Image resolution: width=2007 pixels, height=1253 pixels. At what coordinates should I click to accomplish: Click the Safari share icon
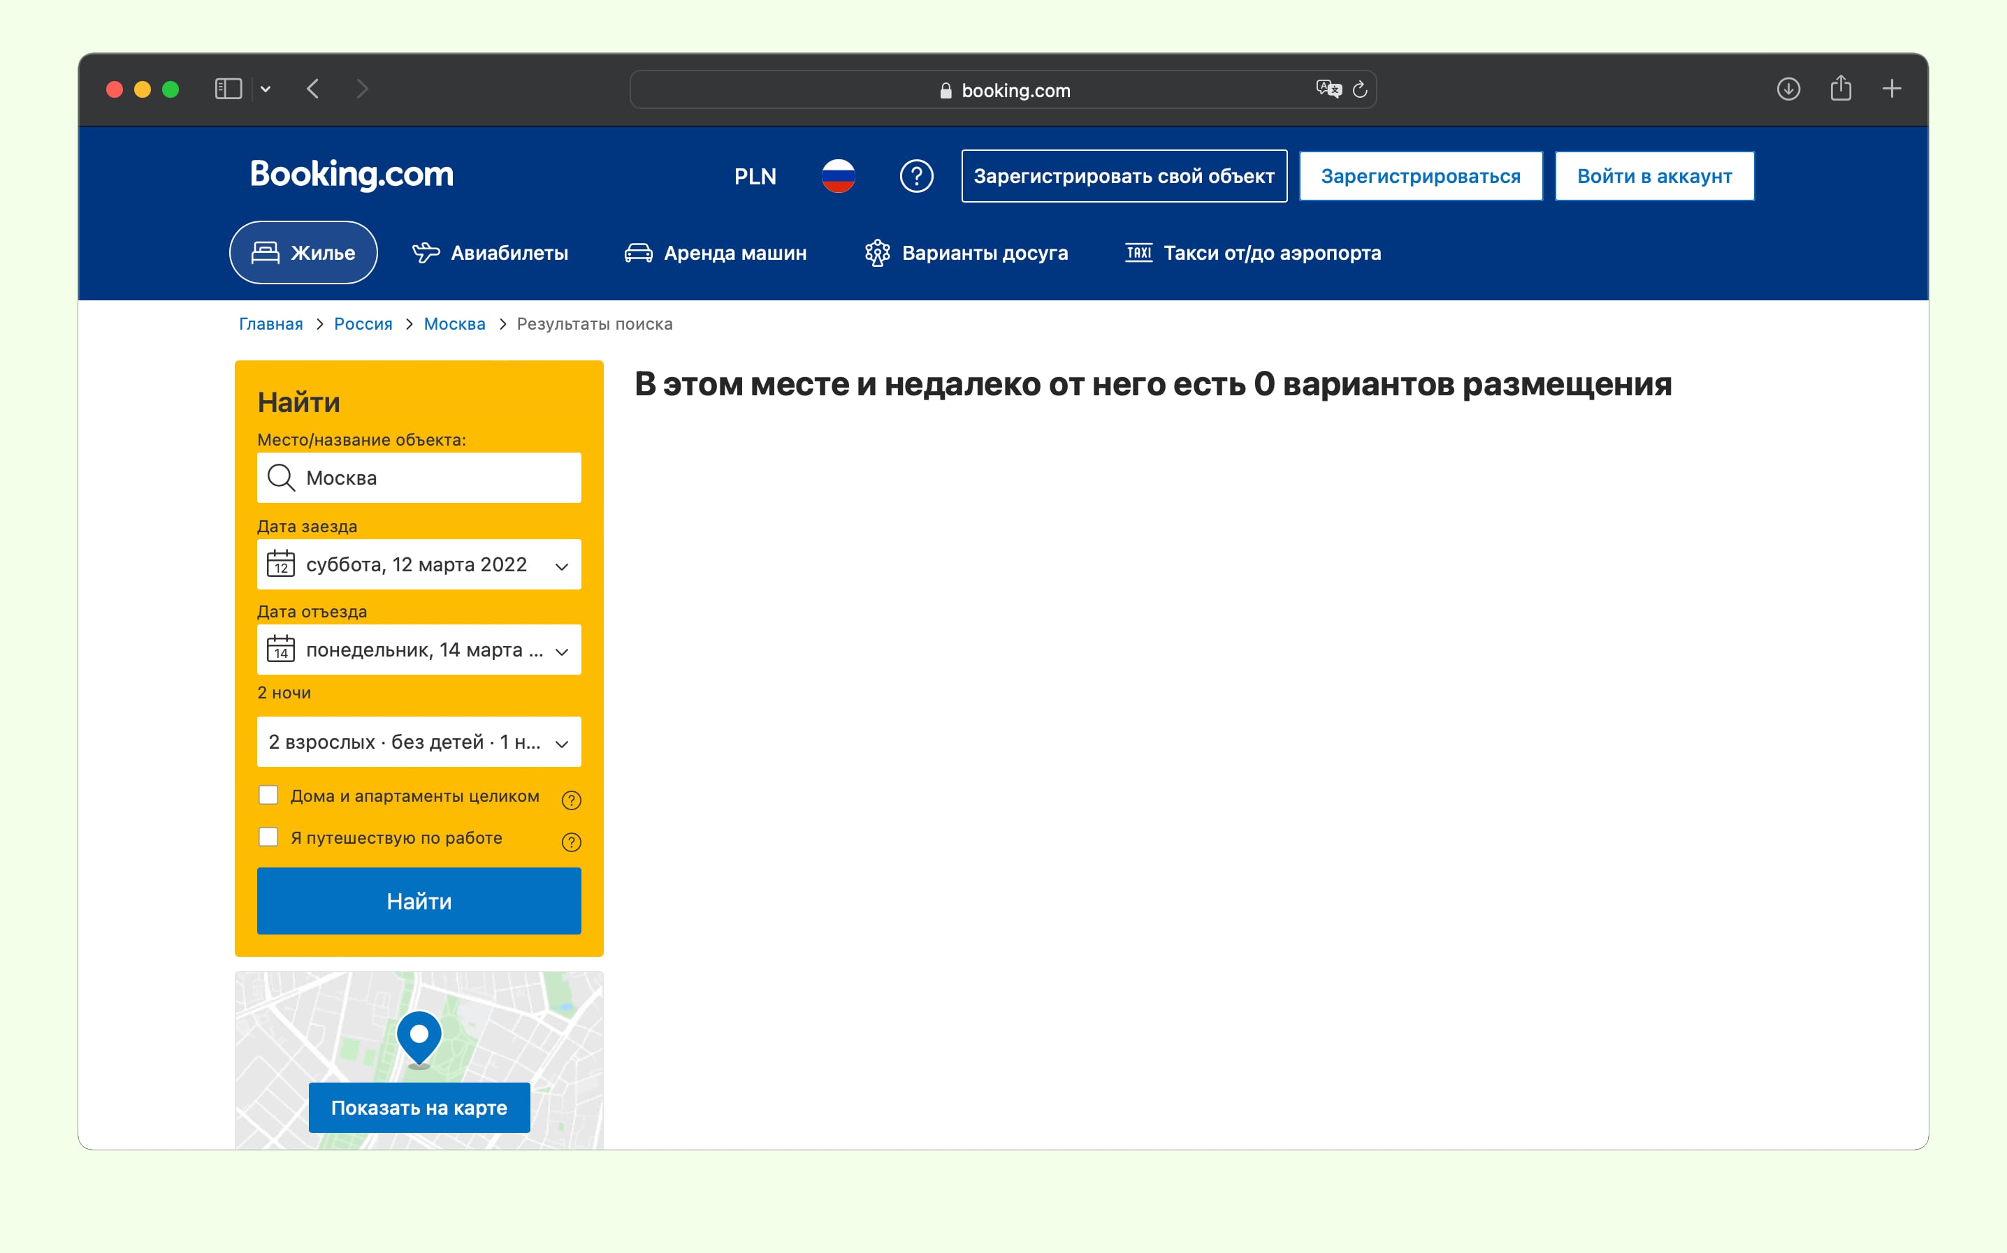point(1841,89)
